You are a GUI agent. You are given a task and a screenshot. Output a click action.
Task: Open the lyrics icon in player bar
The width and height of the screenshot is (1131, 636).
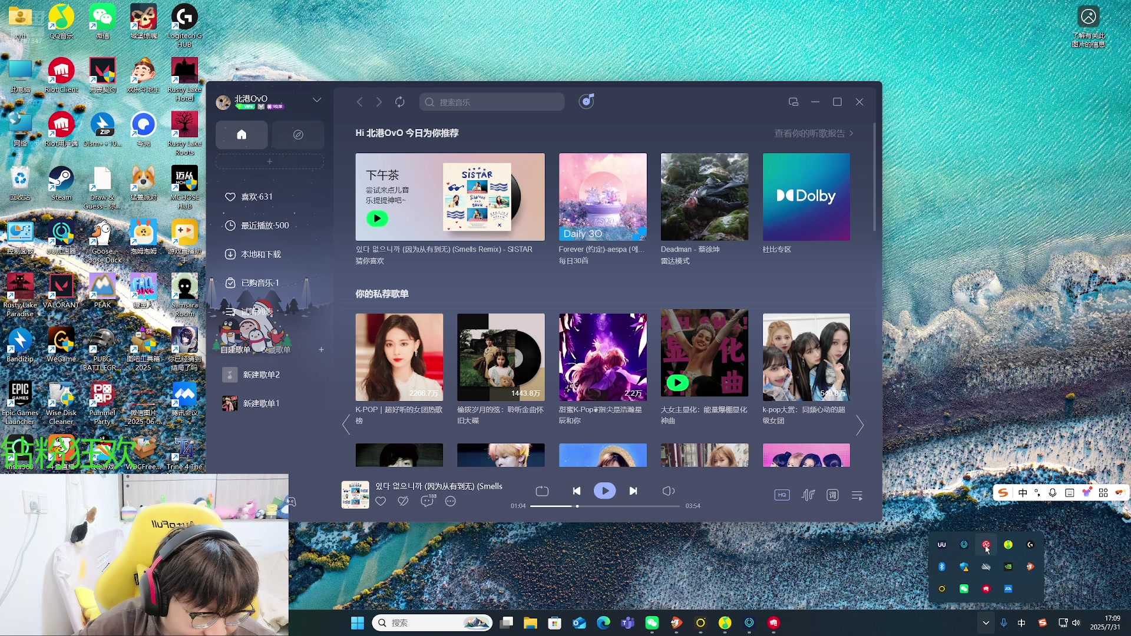tap(832, 495)
